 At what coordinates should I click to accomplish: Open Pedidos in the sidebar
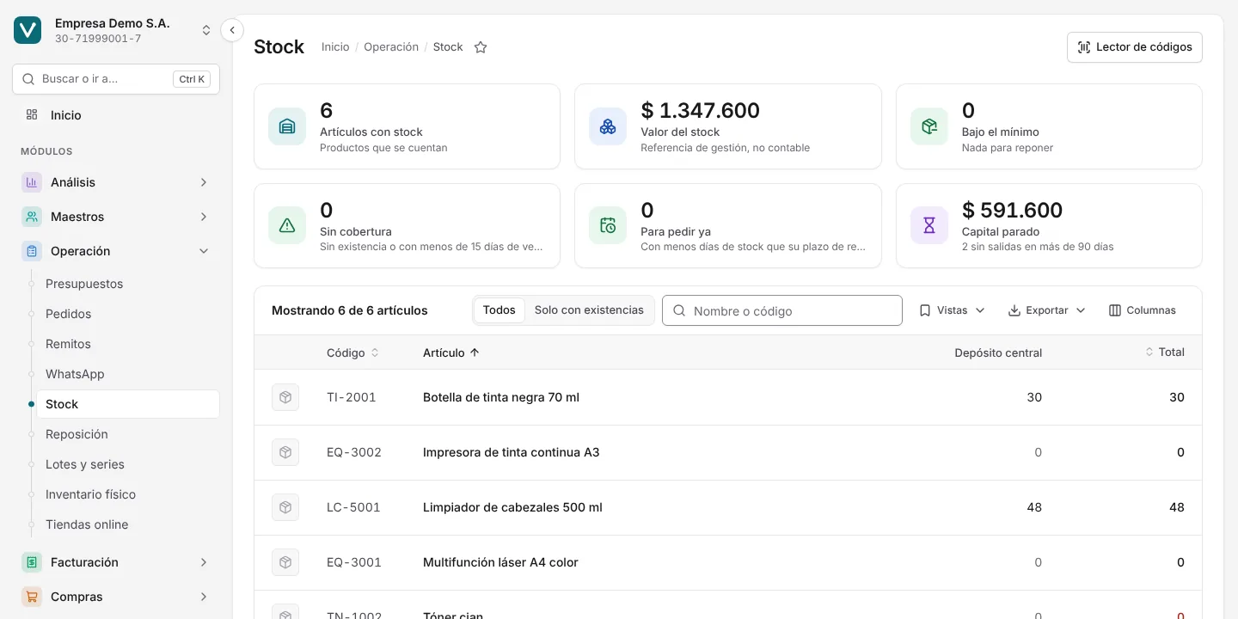(69, 314)
